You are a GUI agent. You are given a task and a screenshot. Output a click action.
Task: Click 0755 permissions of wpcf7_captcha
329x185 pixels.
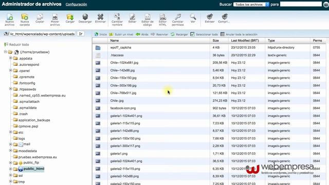point(317,48)
